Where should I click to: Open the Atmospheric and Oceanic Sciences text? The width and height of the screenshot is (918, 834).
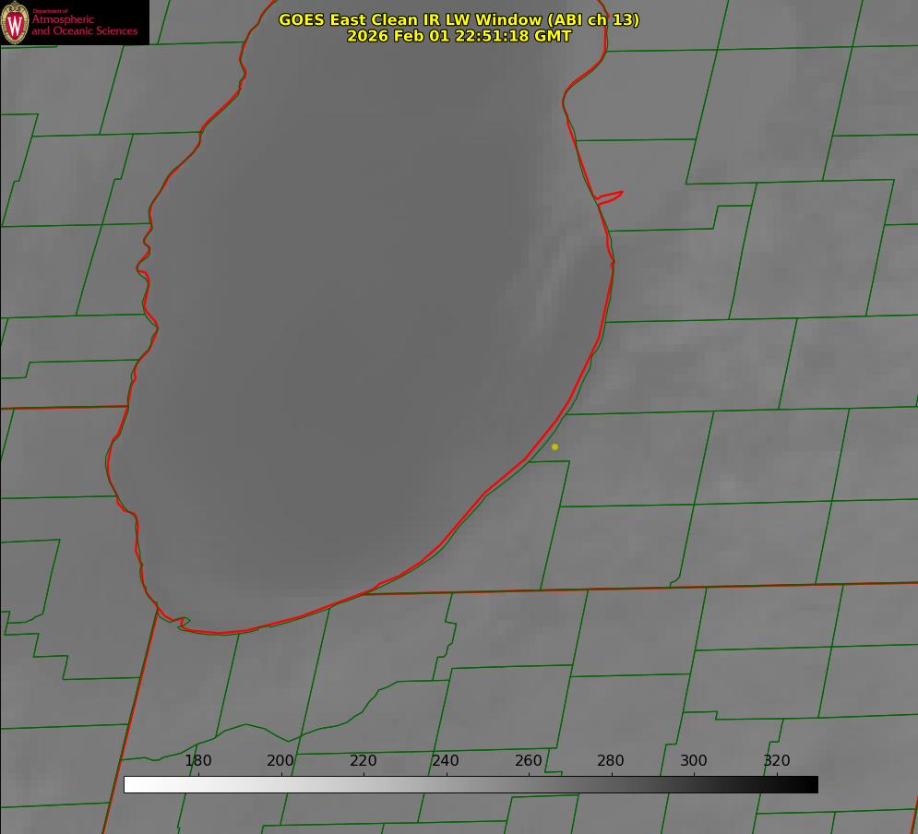point(84,25)
